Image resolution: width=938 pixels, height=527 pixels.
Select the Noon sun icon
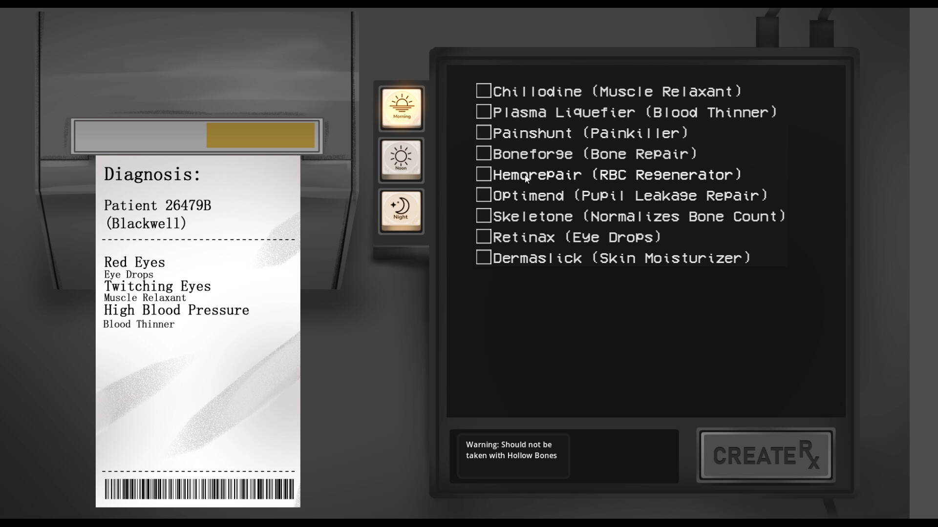pyautogui.click(x=402, y=160)
